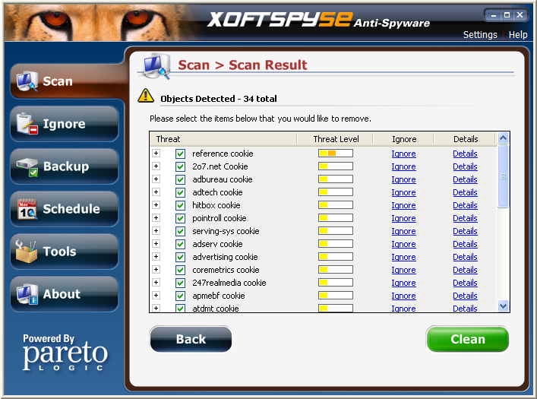Select the 'adtech cookie' row text
The image size is (537, 399).
(x=217, y=192)
